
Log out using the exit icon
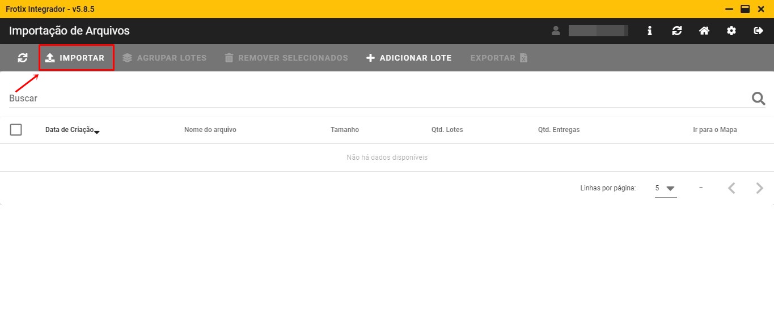759,31
